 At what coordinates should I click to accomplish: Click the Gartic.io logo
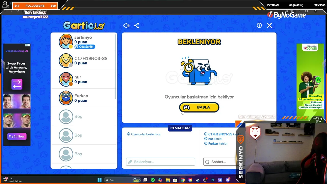(84, 25)
